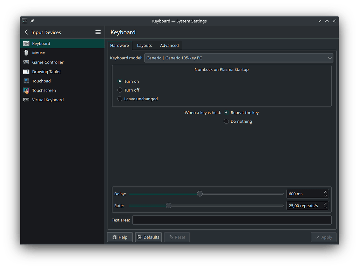Screen dimensions: 359x268
Task: Open Virtual Keyboard settings
Action: coord(47,100)
